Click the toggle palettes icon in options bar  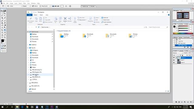(x=70, y=6)
